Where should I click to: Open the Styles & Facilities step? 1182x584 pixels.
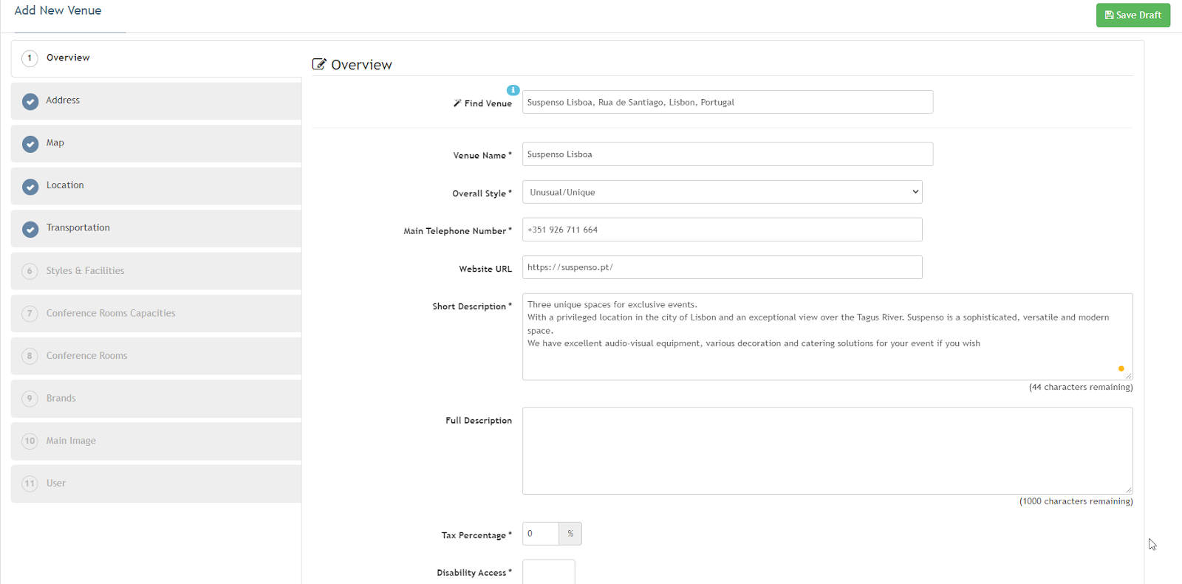pyautogui.click(x=156, y=271)
